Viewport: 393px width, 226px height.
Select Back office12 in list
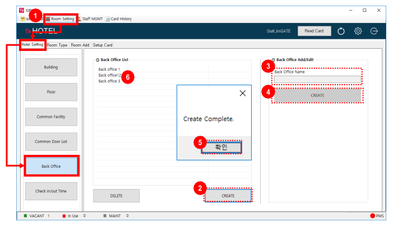(x=110, y=75)
